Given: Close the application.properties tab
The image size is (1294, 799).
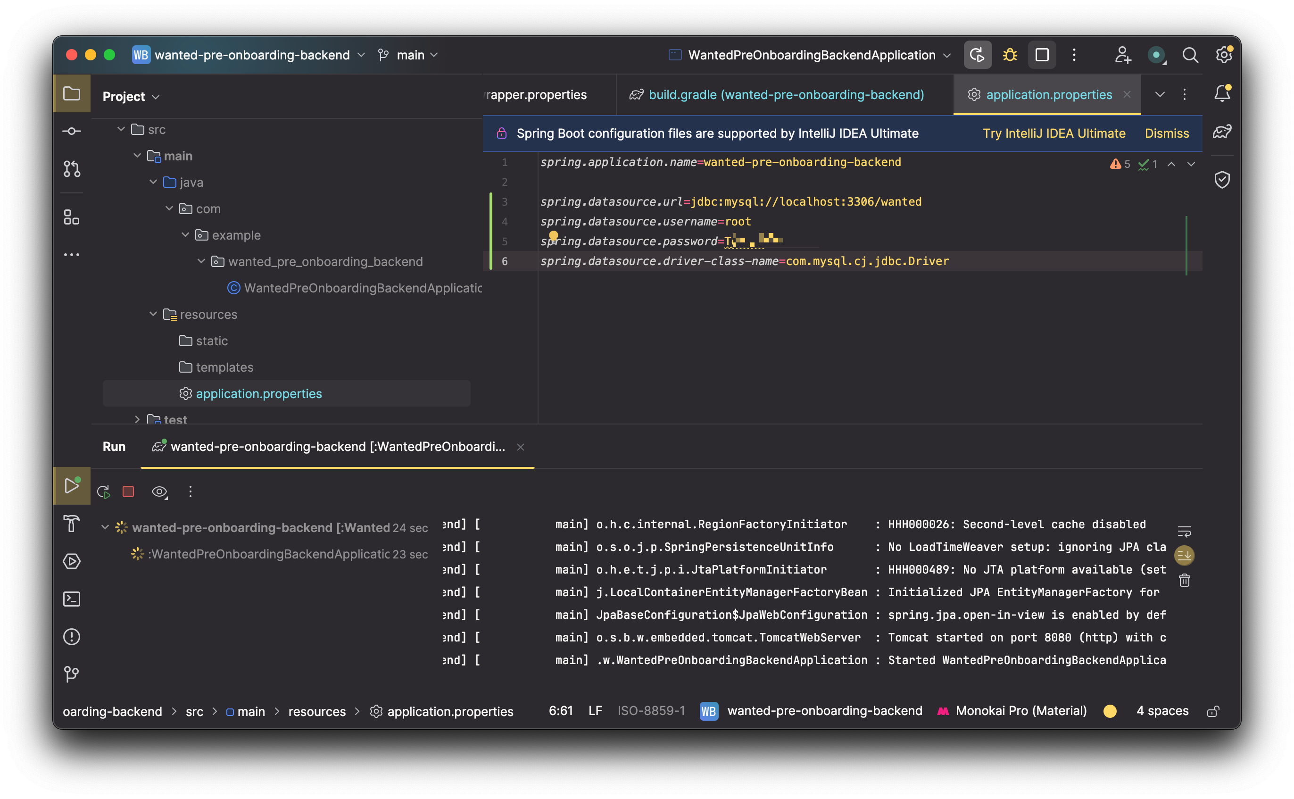Looking at the screenshot, I should [x=1127, y=95].
